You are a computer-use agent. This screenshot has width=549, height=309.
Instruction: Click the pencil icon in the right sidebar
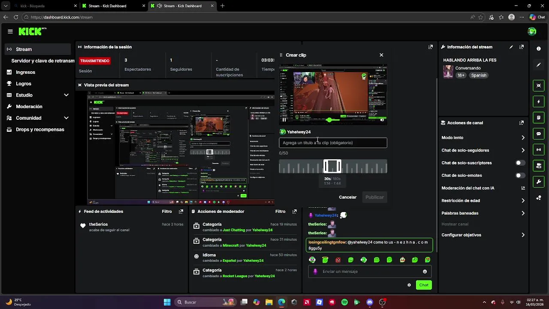pos(539,65)
